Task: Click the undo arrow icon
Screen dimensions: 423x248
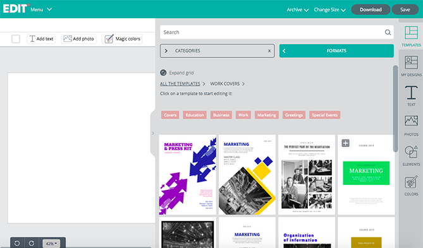Action: click(17, 244)
